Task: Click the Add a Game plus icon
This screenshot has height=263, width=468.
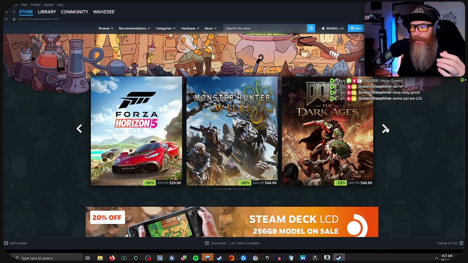Action: [x=6, y=243]
